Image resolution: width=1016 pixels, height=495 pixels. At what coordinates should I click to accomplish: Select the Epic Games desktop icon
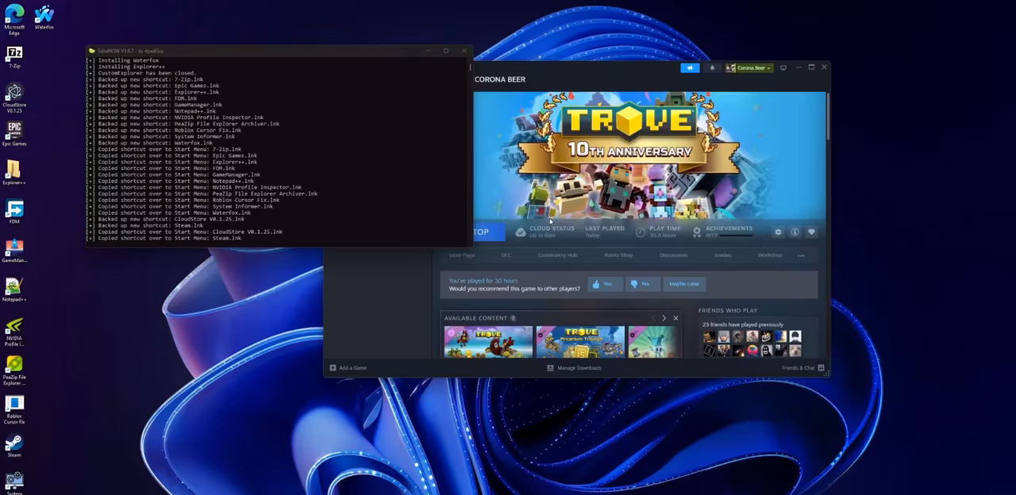[x=14, y=133]
